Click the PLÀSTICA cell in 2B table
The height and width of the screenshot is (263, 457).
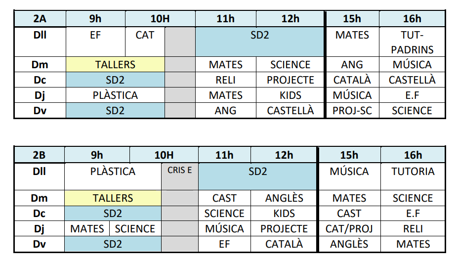click(113, 172)
